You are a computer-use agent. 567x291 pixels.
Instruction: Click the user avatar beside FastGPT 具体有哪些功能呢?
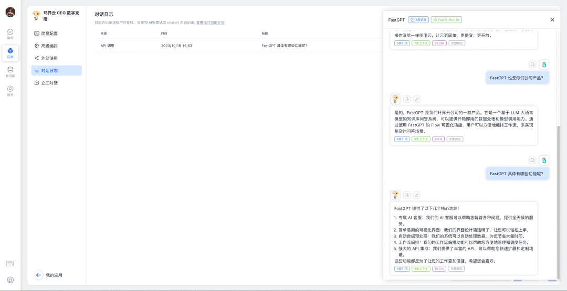tap(544, 160)
